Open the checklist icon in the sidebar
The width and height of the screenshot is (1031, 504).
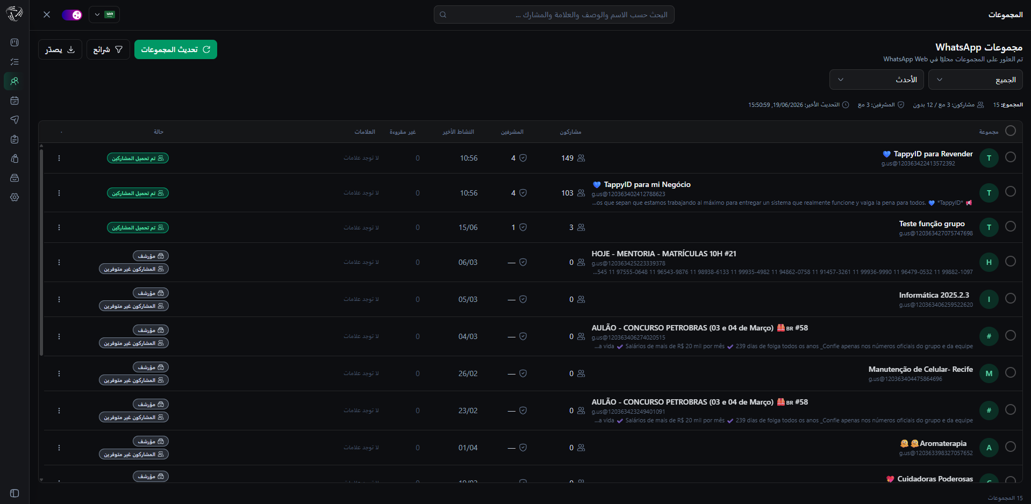[15, 62]
